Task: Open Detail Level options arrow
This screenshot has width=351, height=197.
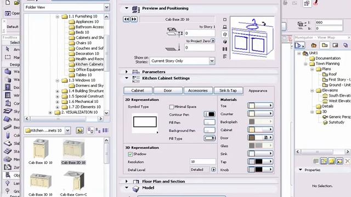Action: (x=213, y=170)
